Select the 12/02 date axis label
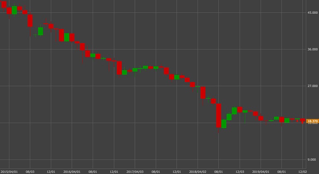319x174 pixels. point(302,172)
